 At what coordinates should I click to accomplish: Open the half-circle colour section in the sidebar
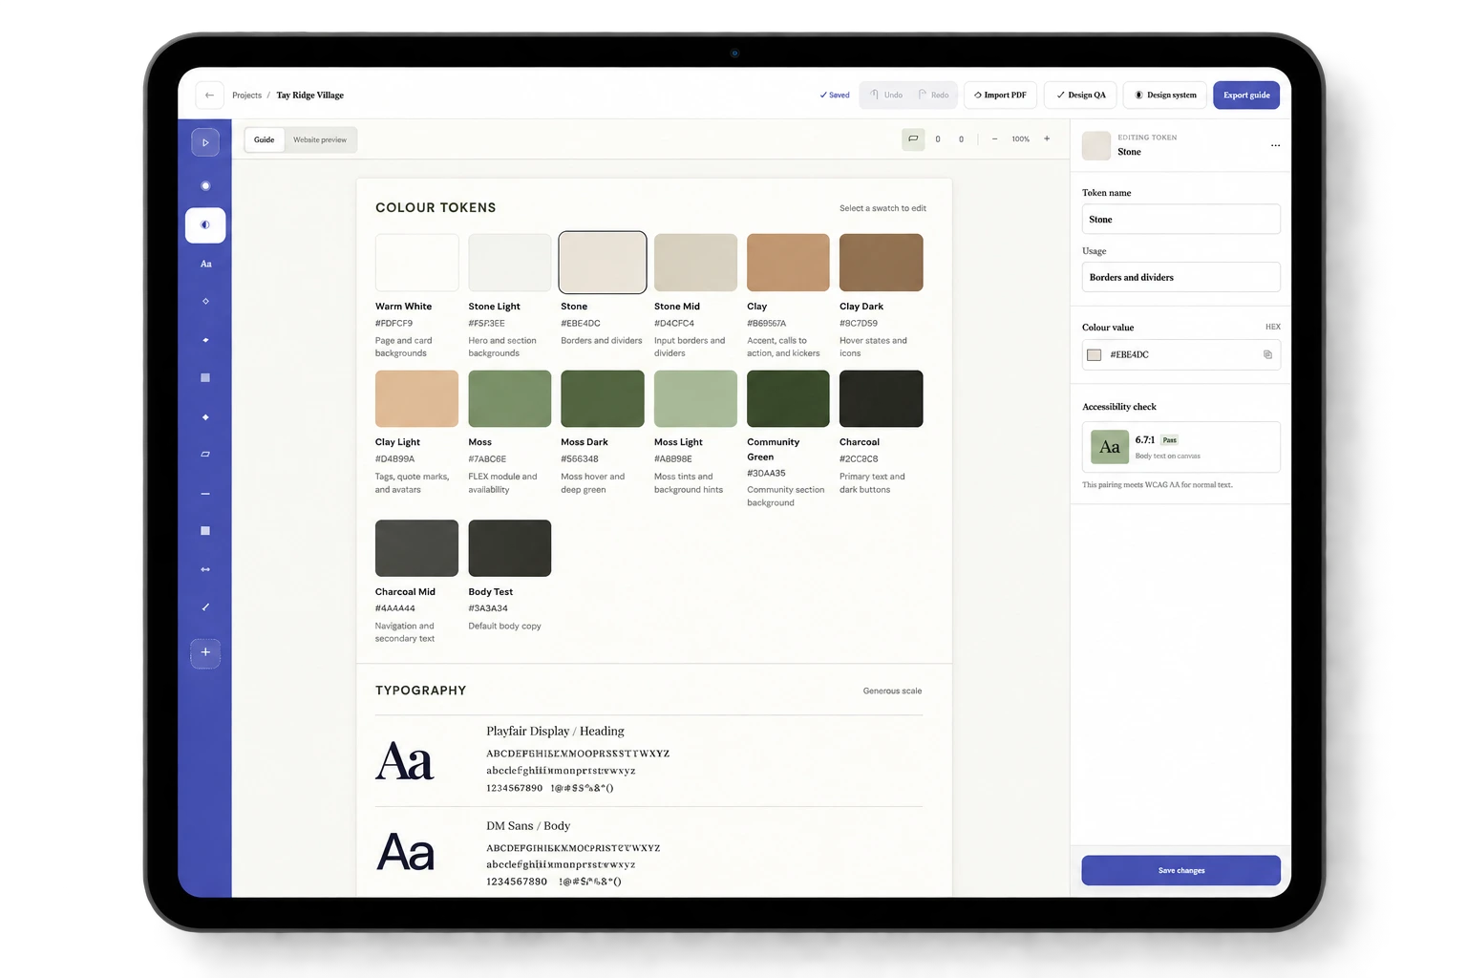(205, 225)
